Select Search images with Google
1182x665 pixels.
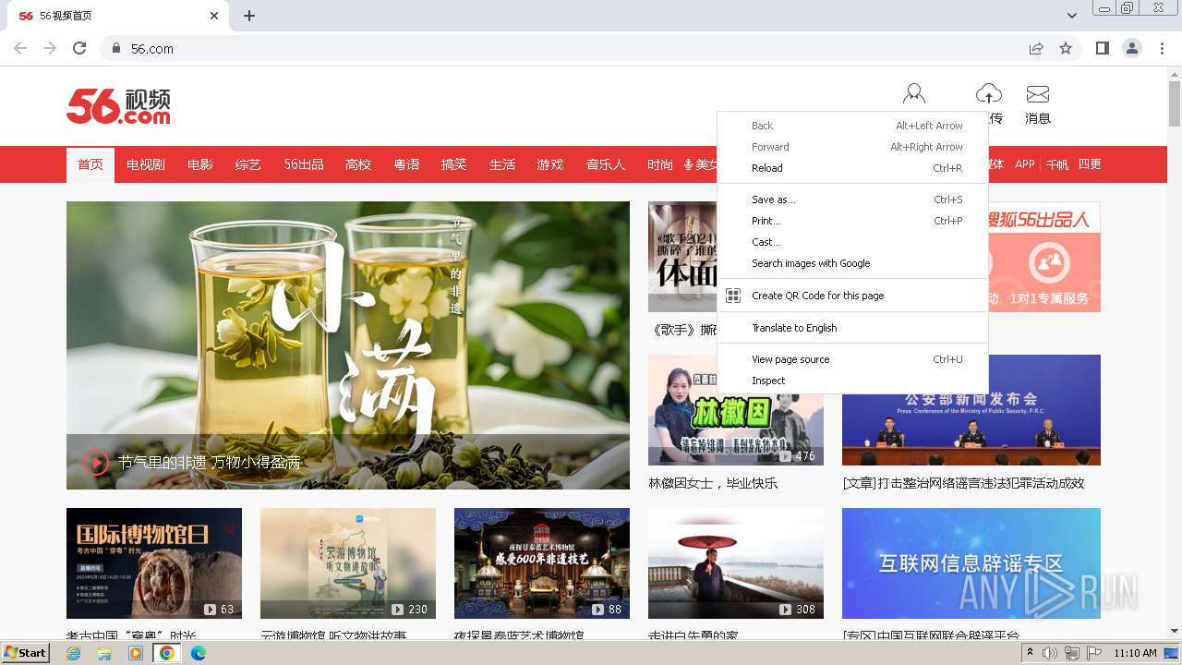tap(852, 263)
